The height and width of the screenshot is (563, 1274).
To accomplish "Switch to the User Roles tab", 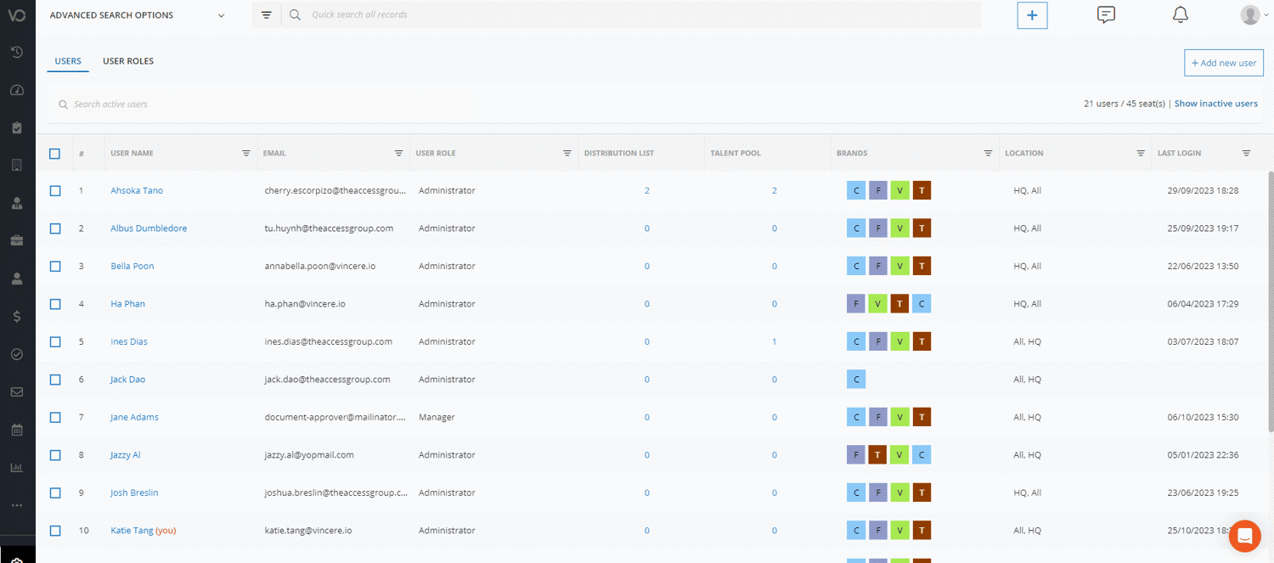I will 128,61.
